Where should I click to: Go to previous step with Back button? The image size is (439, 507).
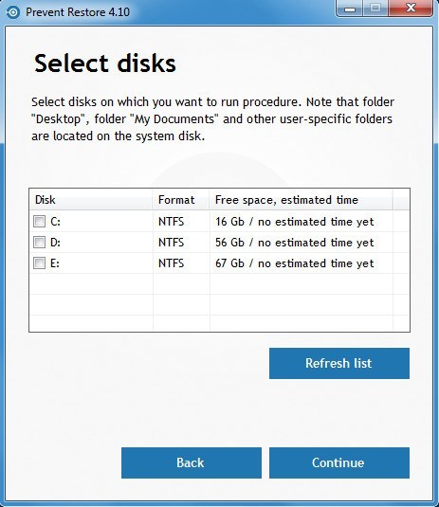tap(192, 462)
